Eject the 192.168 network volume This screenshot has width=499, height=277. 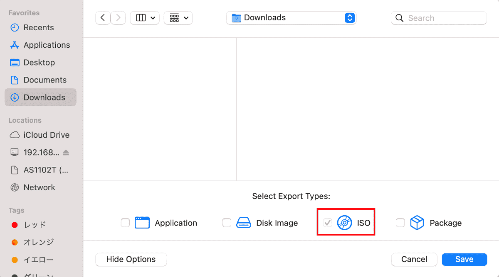(x=66, y=153)
